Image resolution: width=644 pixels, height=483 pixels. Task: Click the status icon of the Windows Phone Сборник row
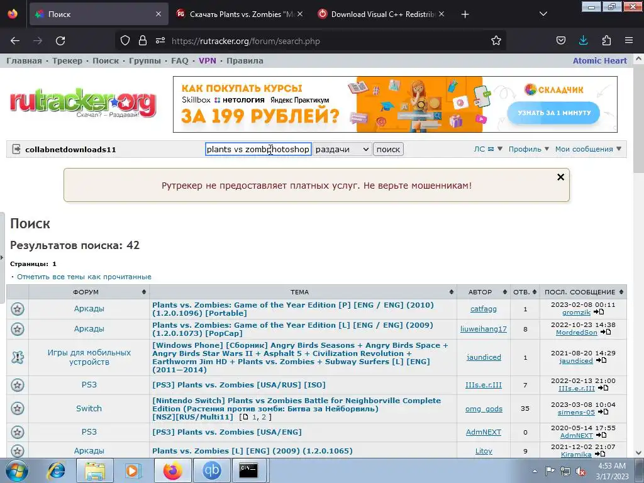point(17,357)
